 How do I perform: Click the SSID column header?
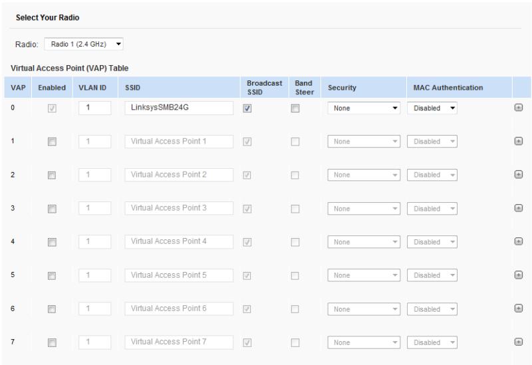pyautogui.click(x=134, y=87)
